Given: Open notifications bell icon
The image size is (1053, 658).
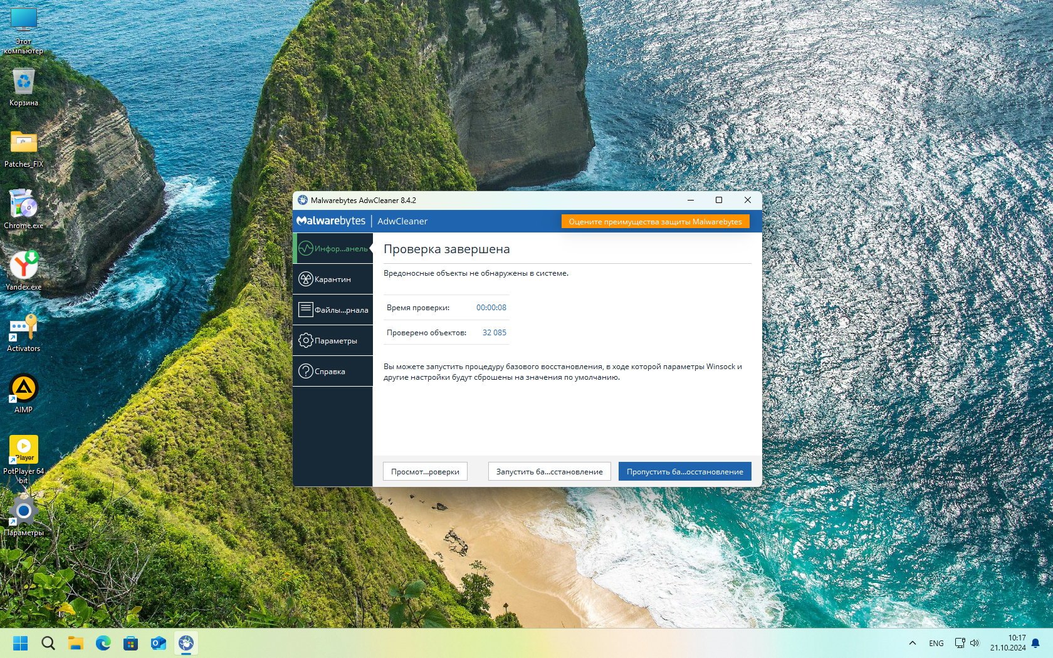Looking at the screenshot, I should [1035, 643].
